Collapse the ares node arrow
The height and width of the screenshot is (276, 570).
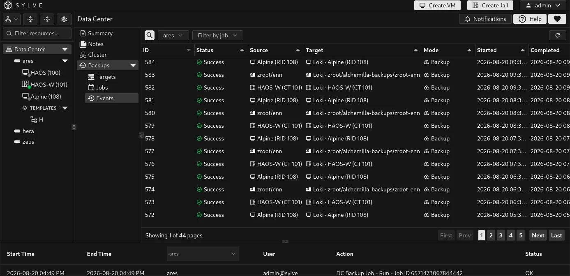[x=65, y=61]
